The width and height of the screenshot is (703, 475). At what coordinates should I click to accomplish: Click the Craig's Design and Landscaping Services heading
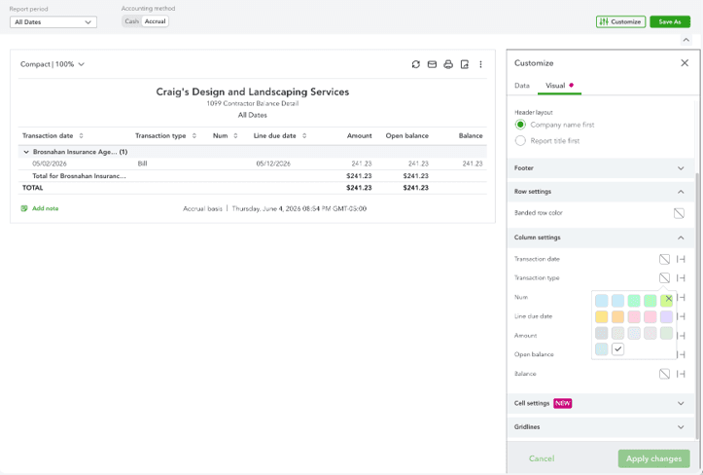[253, 91]
